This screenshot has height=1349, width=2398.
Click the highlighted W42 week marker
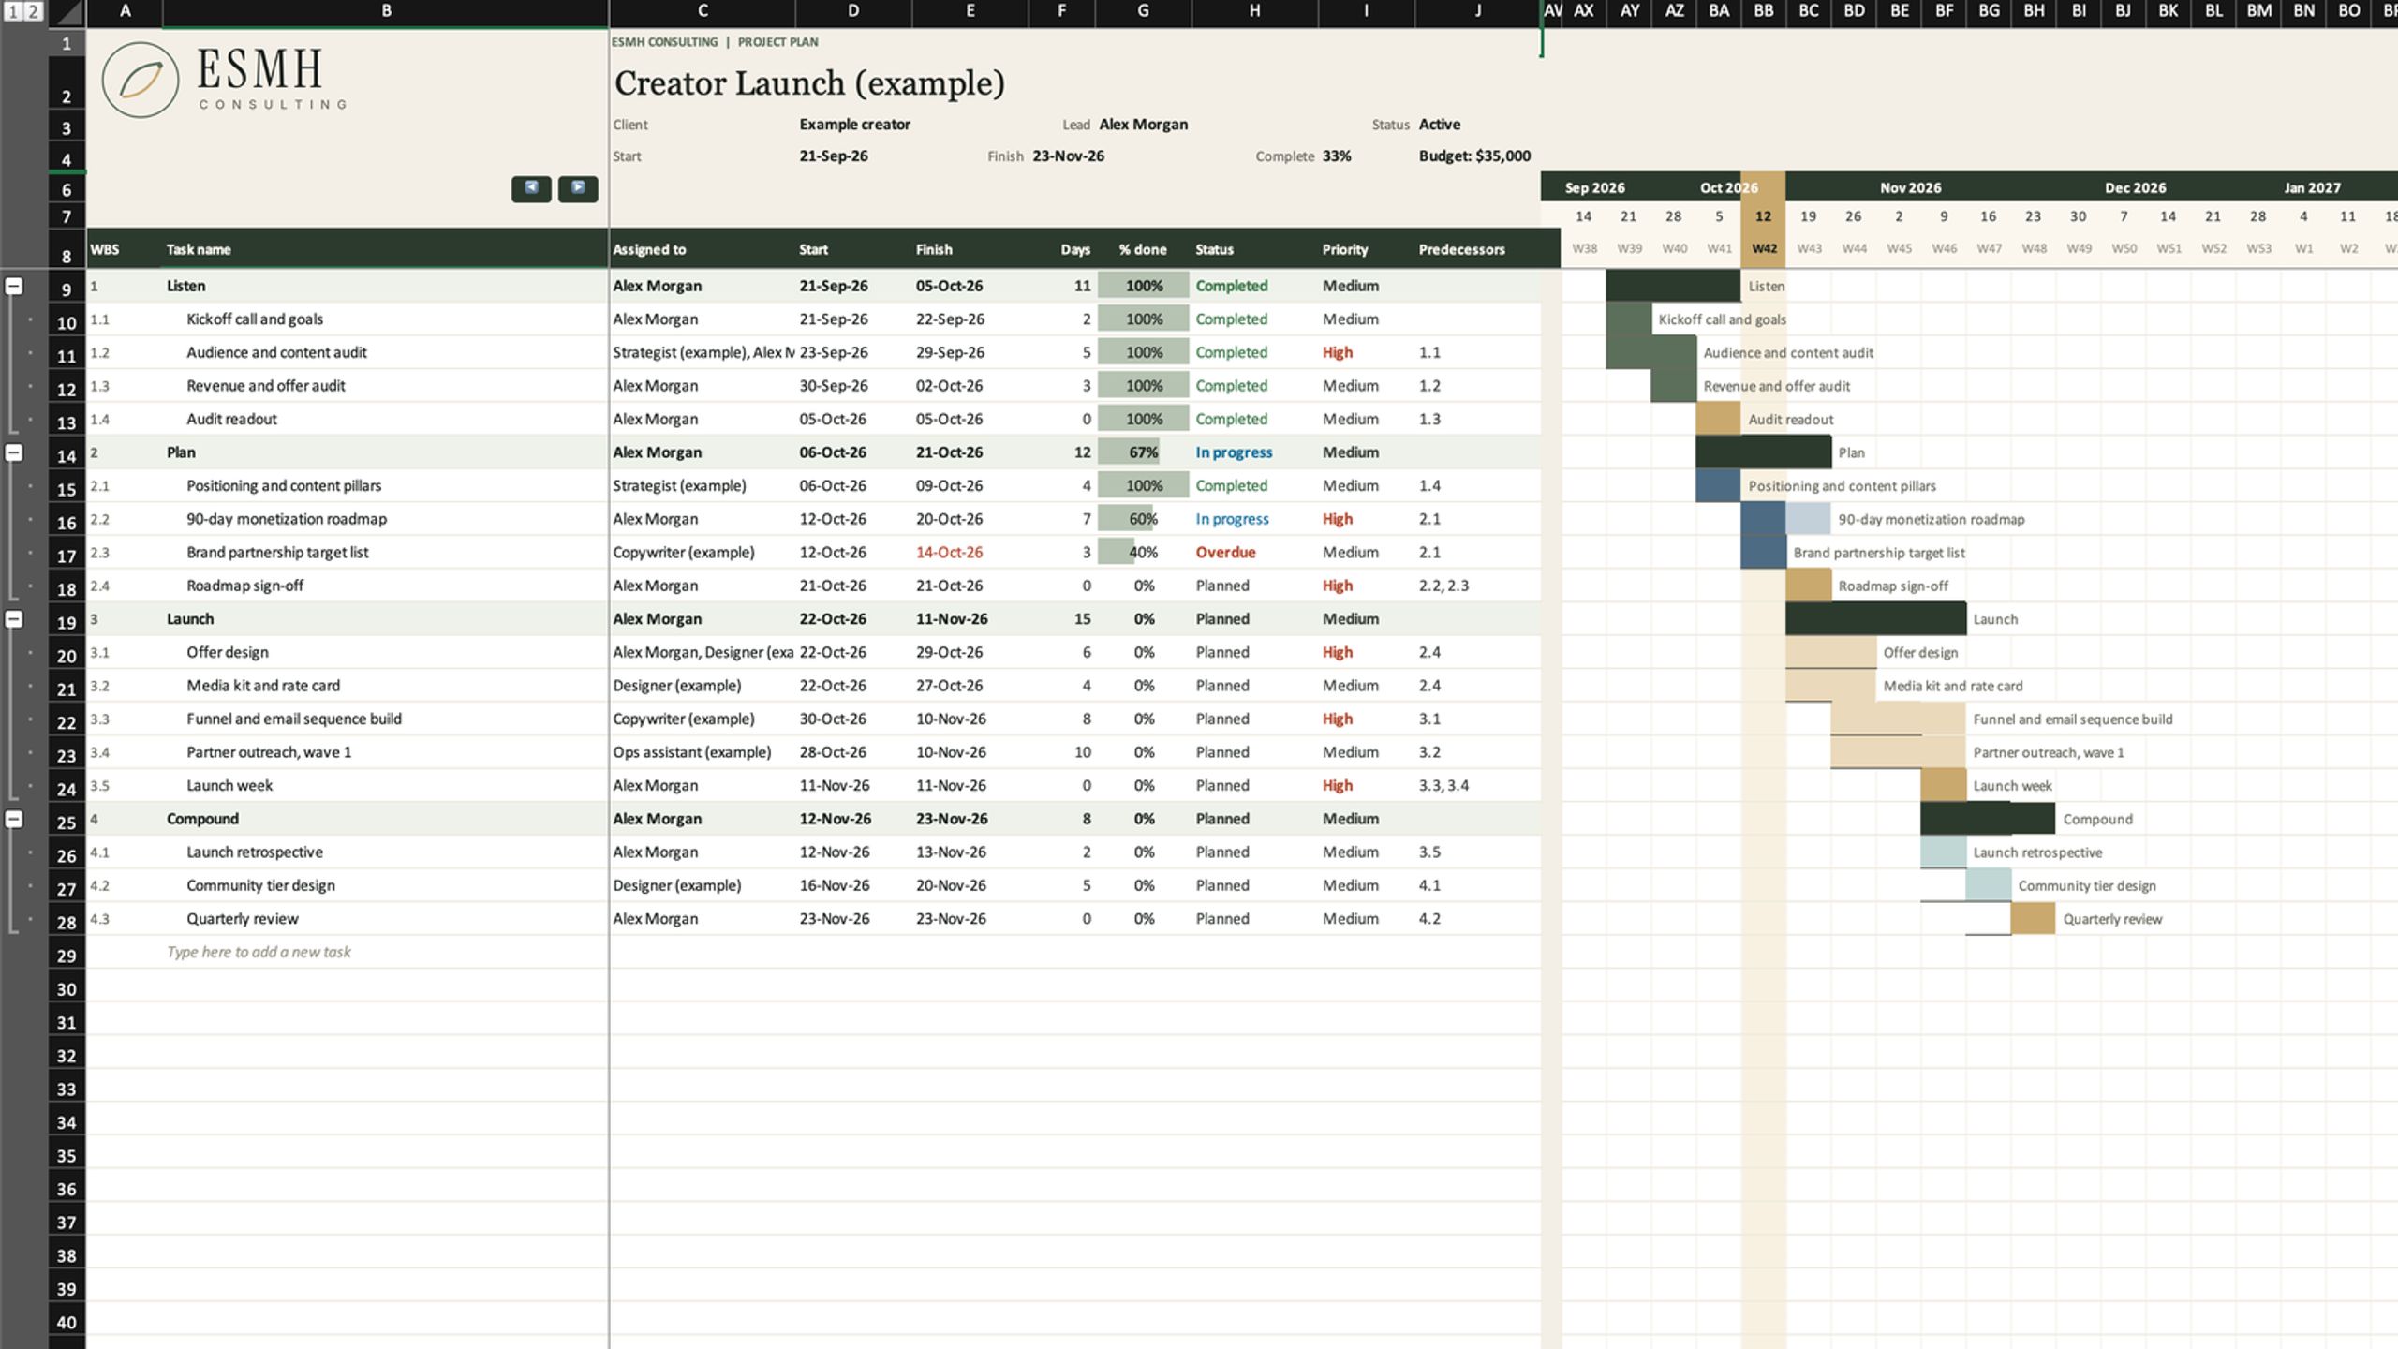coord(1763,249)
